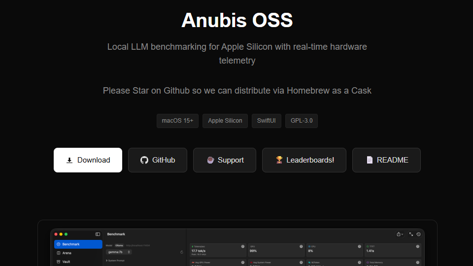Expand the System Prompt section
Screen dimensions: 473x266
click(x=117, y=261)
